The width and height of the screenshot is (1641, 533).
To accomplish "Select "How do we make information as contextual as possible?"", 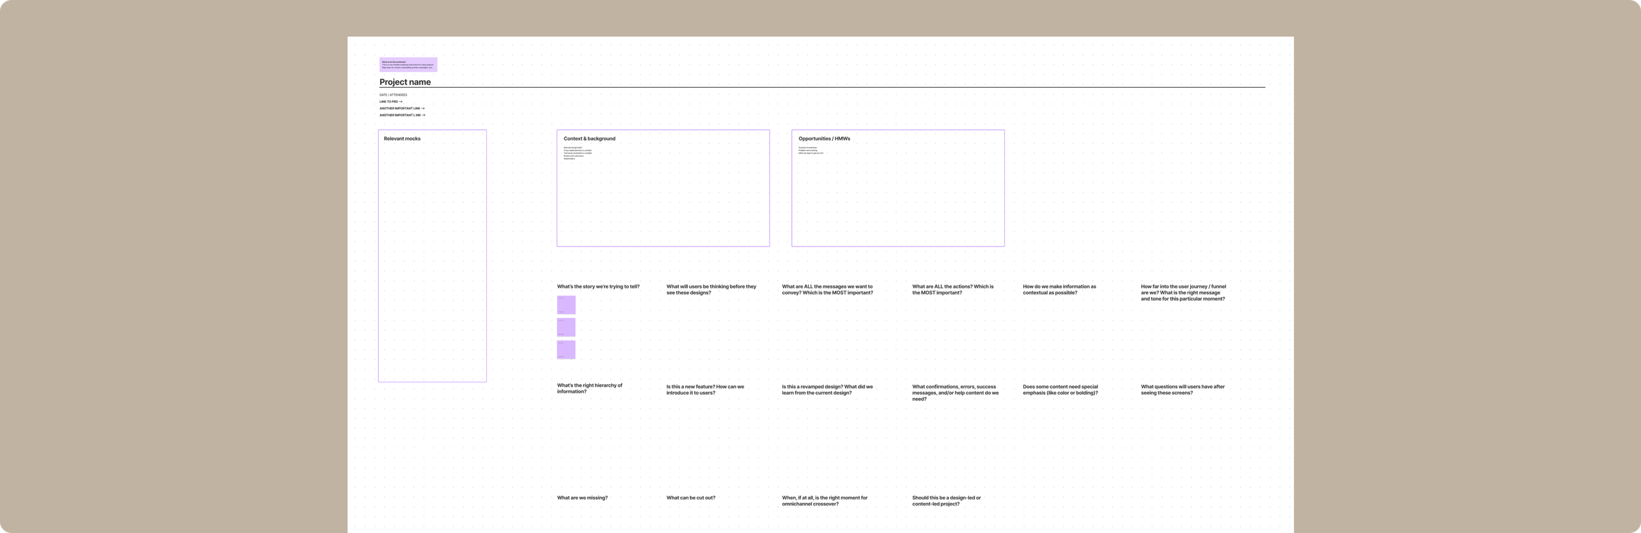I will 1059,290.
